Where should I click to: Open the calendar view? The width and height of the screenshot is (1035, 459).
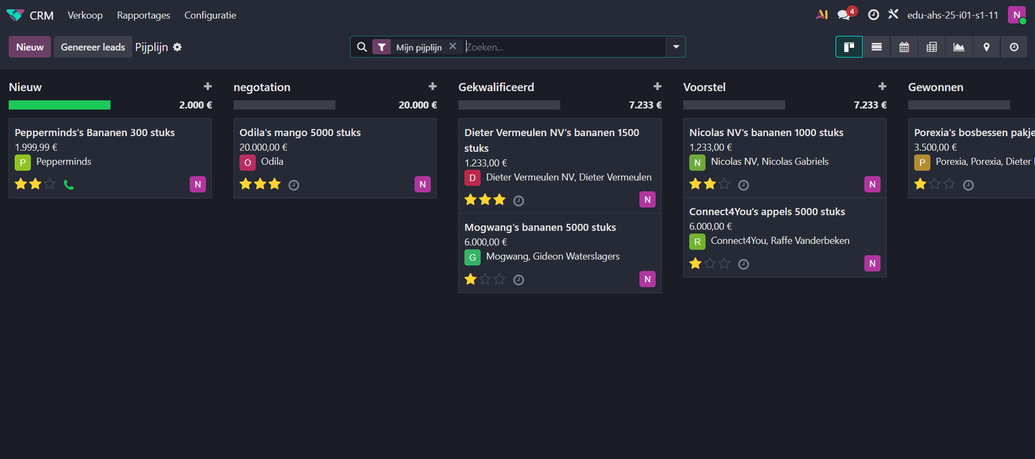coord(904,47)
